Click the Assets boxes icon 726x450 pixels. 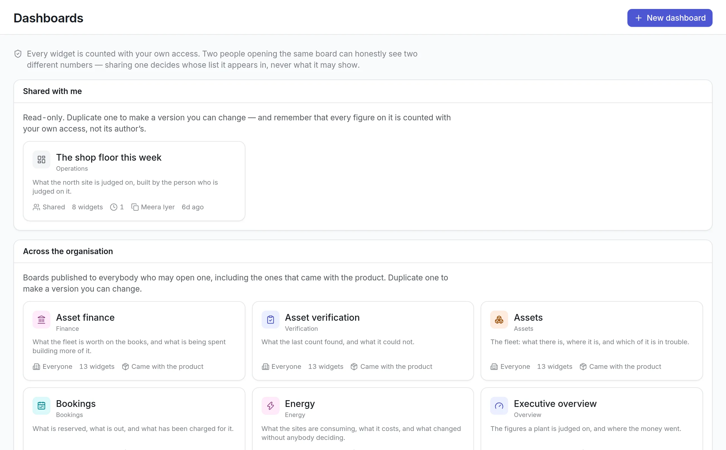[499, 320]
